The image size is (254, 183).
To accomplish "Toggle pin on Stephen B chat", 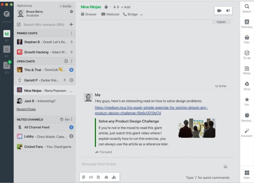I will click(x=71, y=42).
